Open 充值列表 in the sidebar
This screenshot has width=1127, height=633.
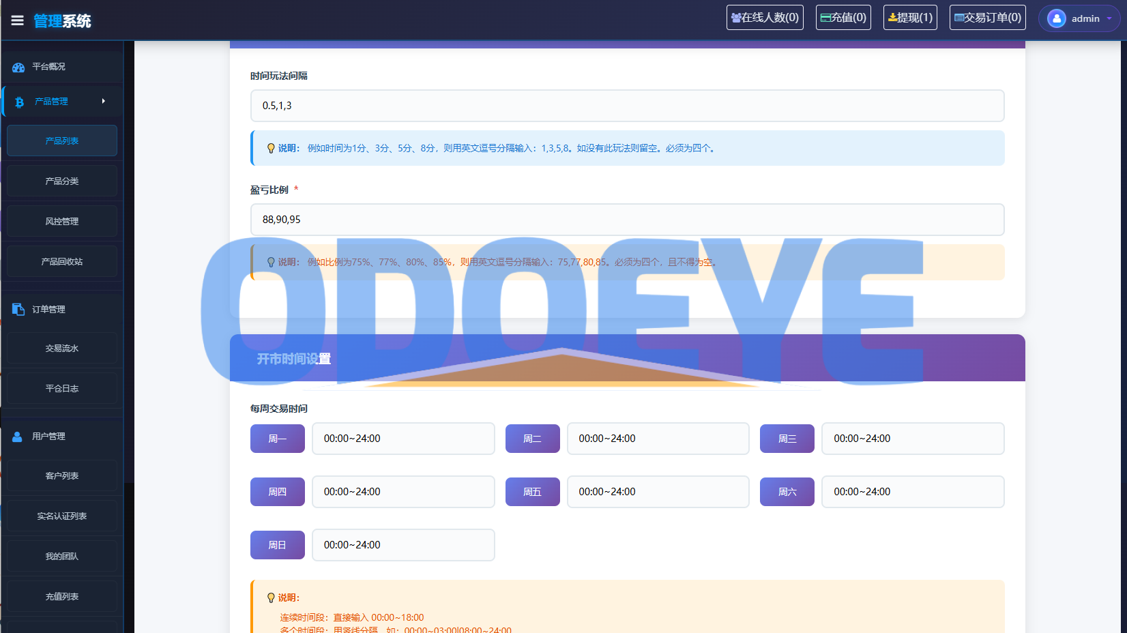(62, 596)
